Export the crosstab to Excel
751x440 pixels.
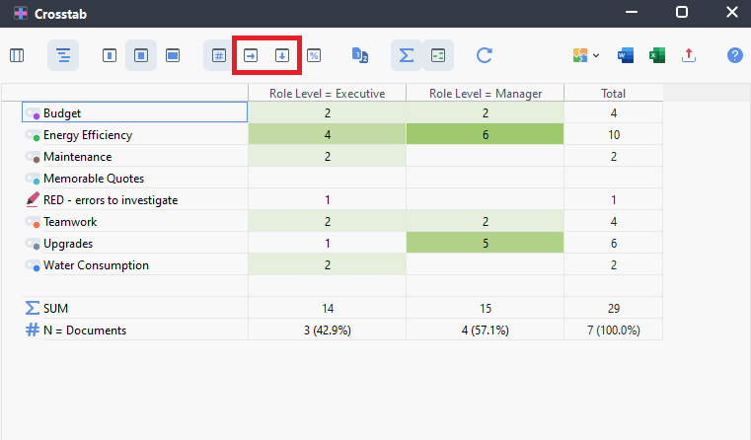tap(657, 55)
